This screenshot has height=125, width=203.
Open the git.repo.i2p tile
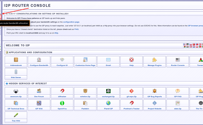coord(131,93)
